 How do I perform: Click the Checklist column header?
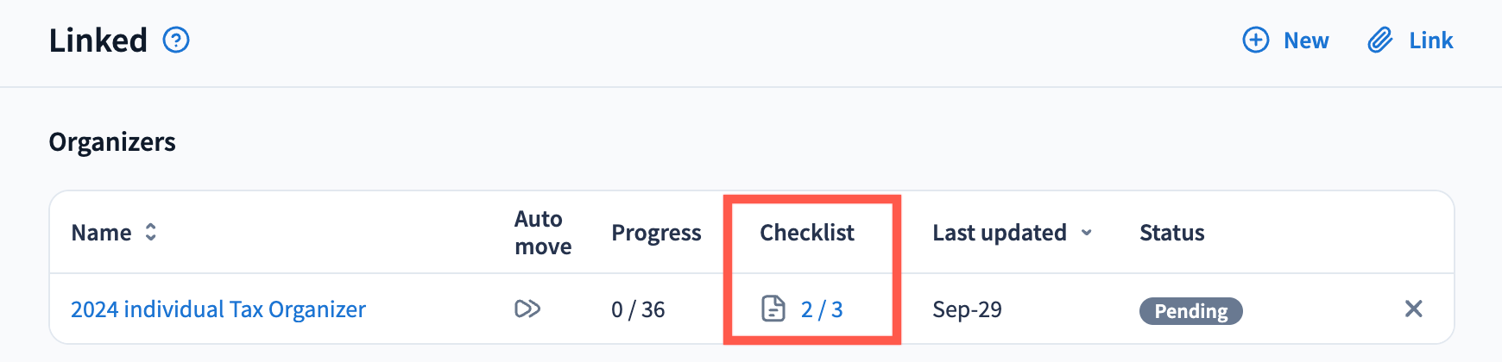point(807,233)
